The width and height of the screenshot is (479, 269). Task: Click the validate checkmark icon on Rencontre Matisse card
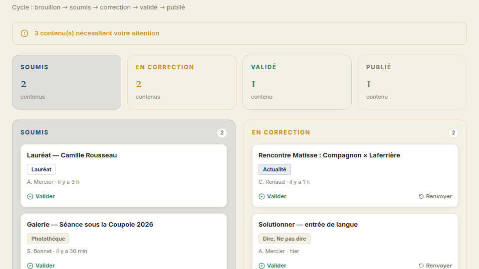(261, 196)
